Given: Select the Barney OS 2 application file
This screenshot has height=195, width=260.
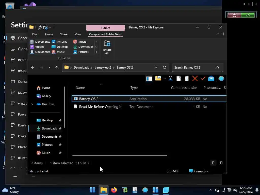Looking at the screenshot, I should click(x=149, y=99).
